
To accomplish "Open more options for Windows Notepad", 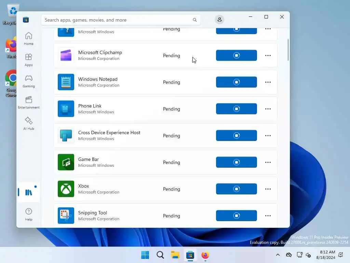I will click(x=268, y=82).
